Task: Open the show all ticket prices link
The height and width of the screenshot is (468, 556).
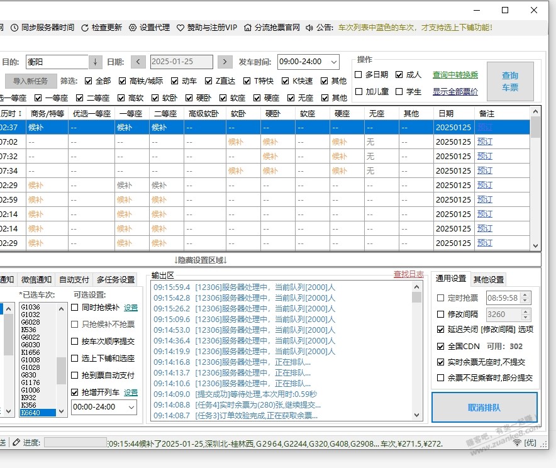Action: [455, 92]
